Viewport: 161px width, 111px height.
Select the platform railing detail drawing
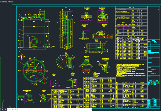click(96, 47)
